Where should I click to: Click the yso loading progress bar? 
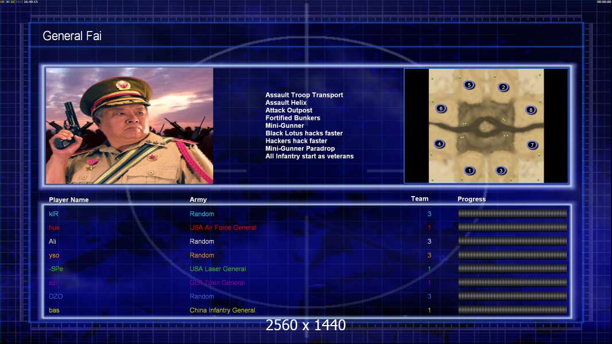pos(513,255)
